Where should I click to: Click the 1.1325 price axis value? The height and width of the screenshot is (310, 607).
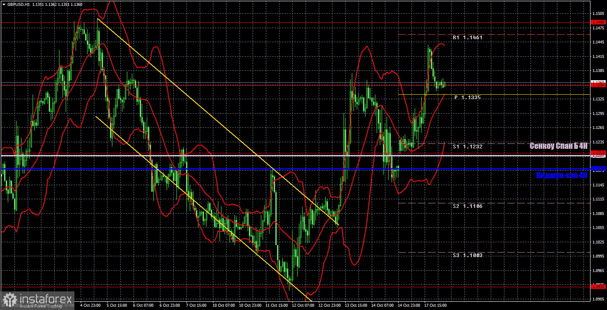(598, 99)
